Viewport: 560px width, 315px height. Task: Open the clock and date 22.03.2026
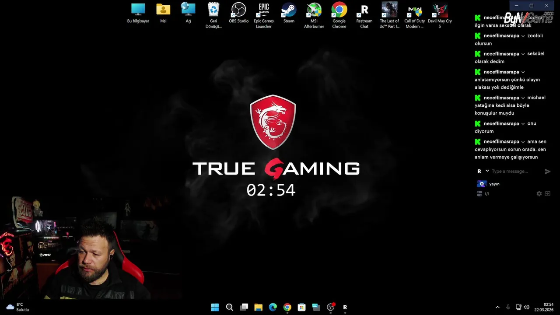point(544,307)
